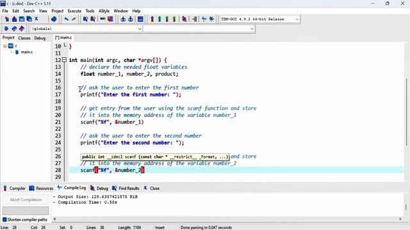Click the Save All toolbar icon
This screenshot has width=410, height=230.
29,19
